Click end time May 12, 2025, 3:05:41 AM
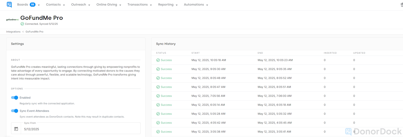403x137 pixels. coord(274,132)
